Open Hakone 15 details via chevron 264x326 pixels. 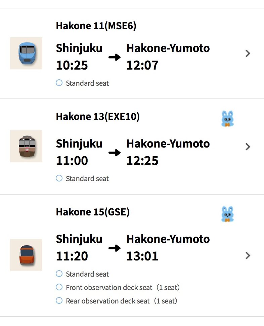click(x=248, y=255)
